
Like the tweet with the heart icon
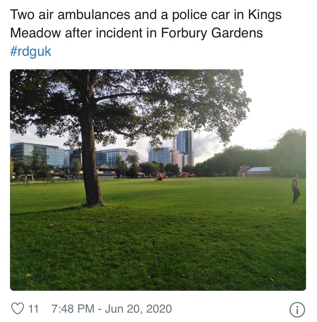[x=18, y=309]
